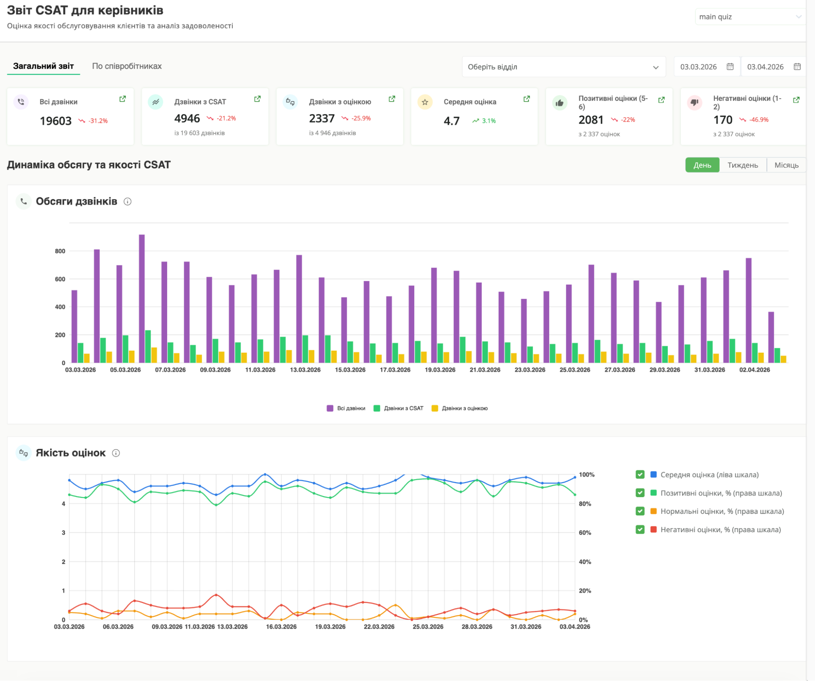
Task: Disable Негативні оцінки, % checkbox
Action: point(640,530)
